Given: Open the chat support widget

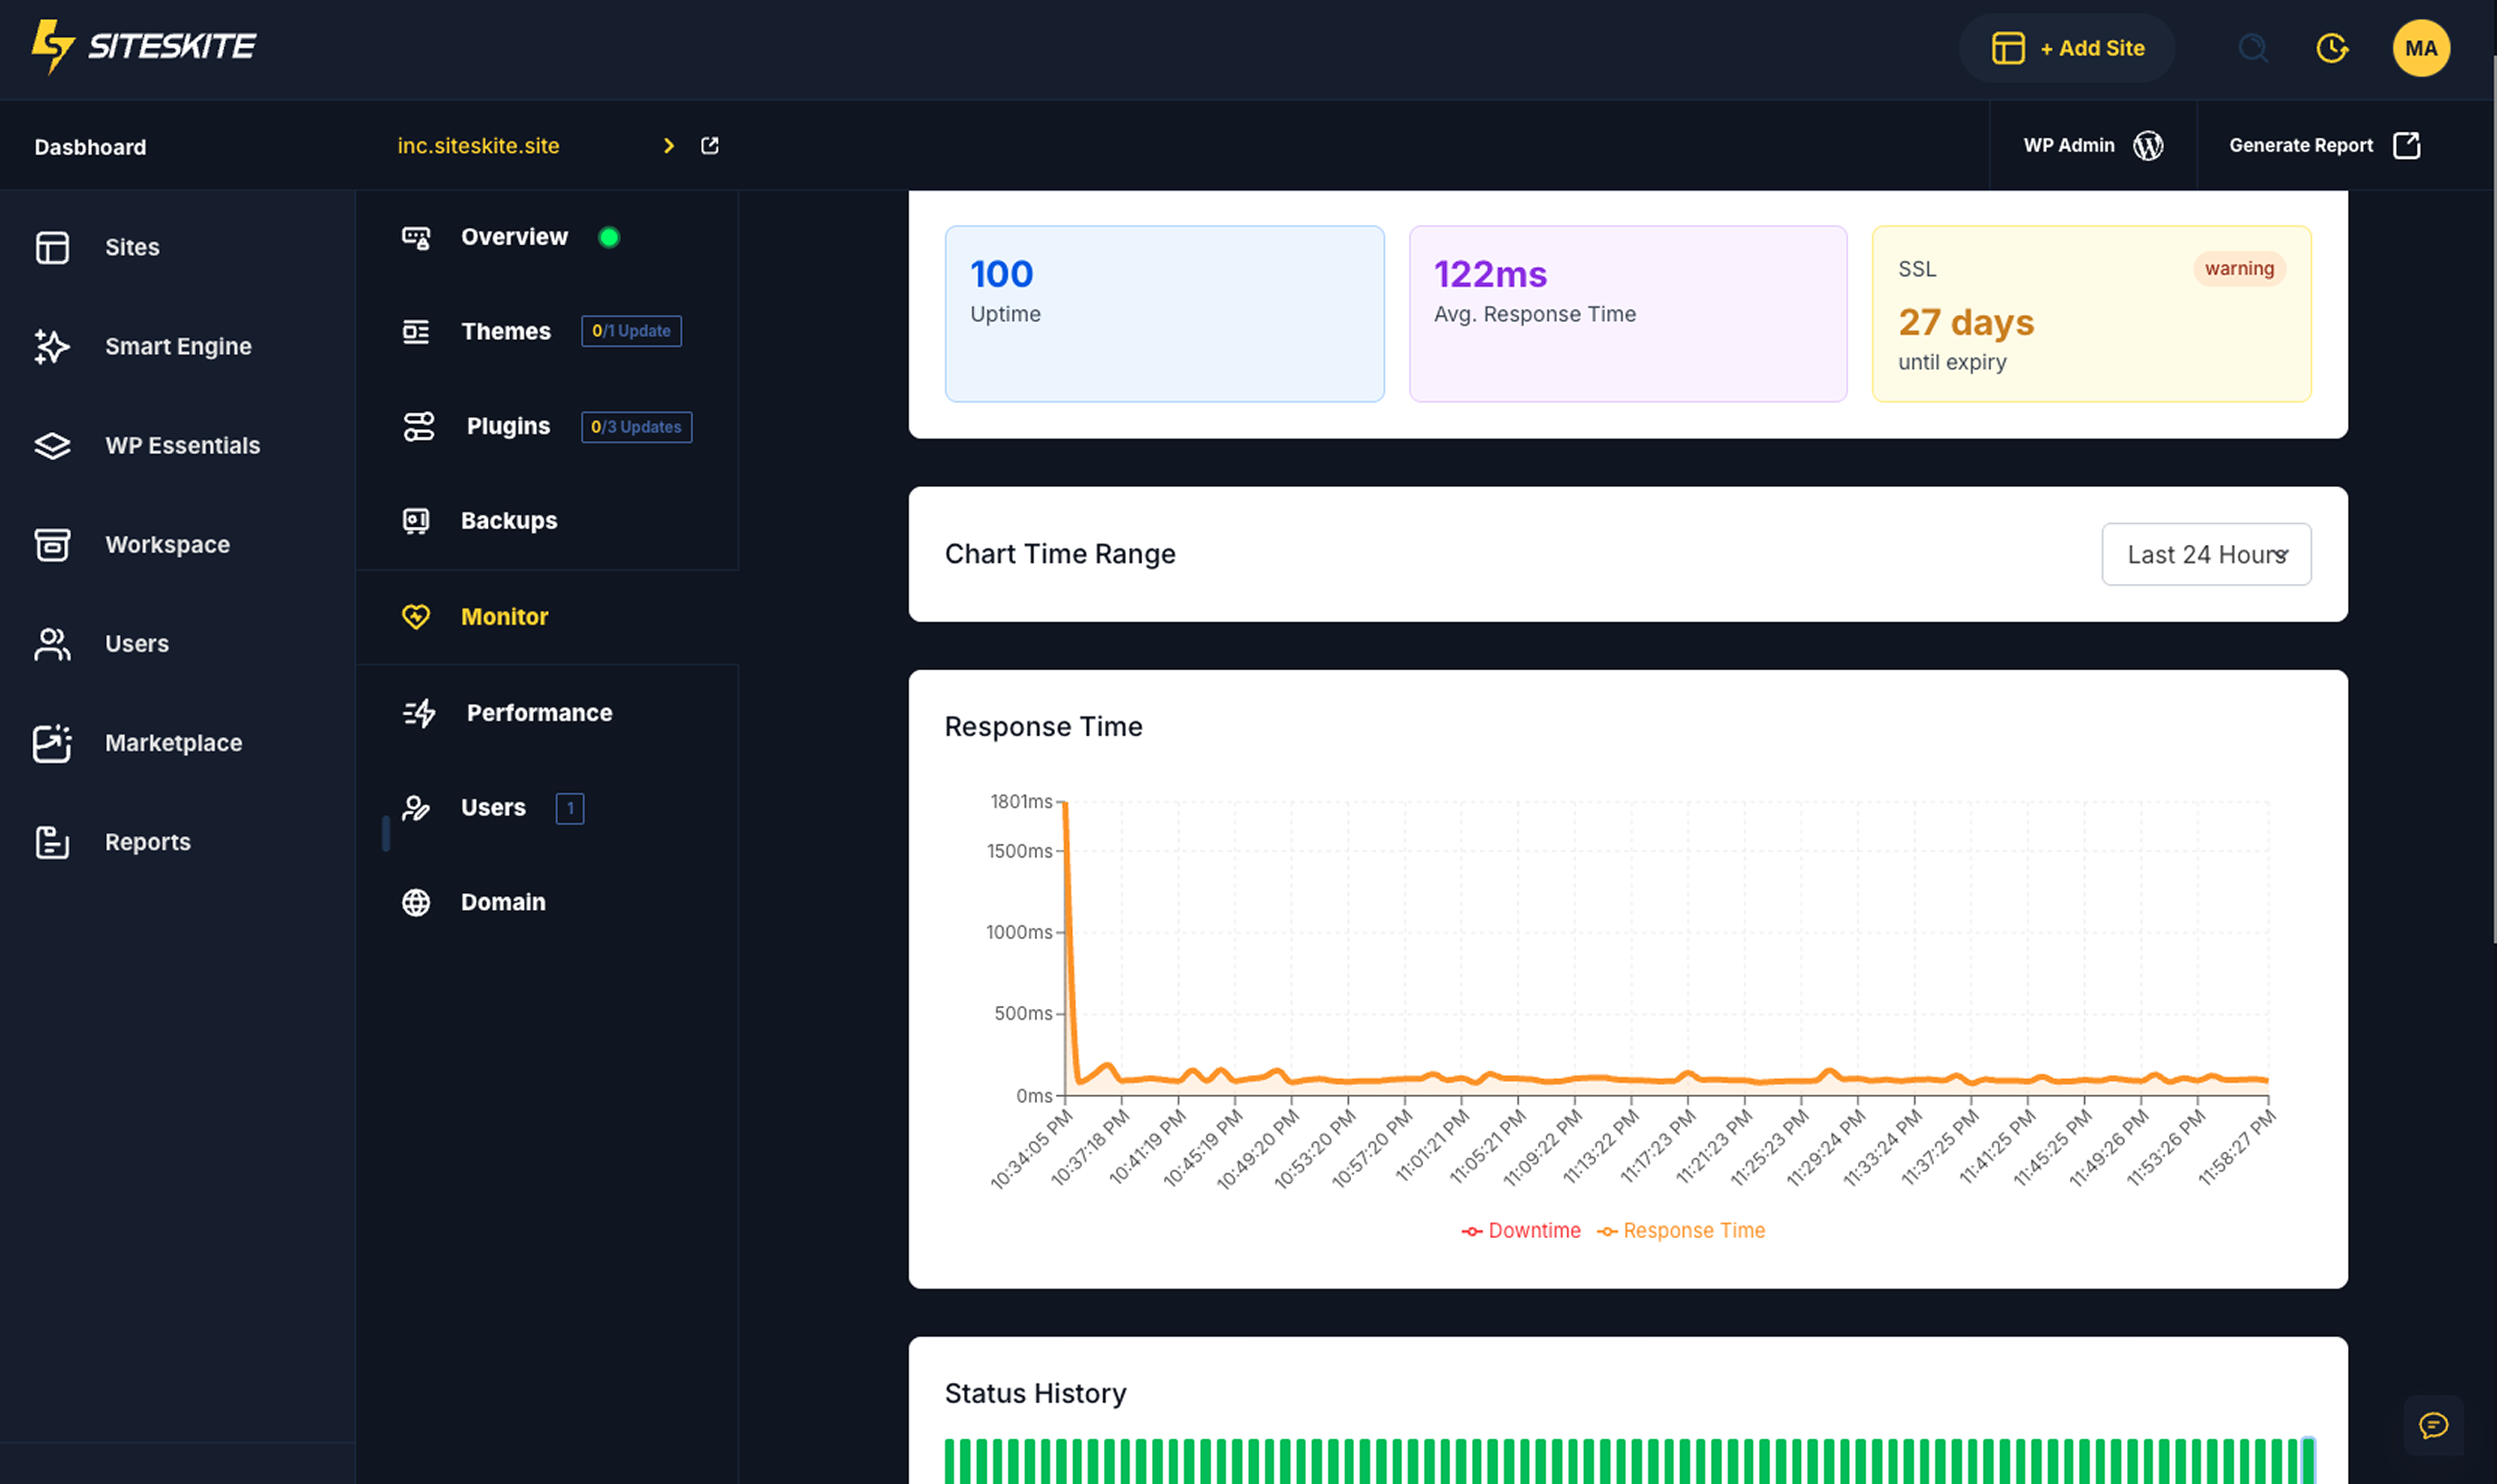Looking at the screenshot, I should [2433, 1426].
